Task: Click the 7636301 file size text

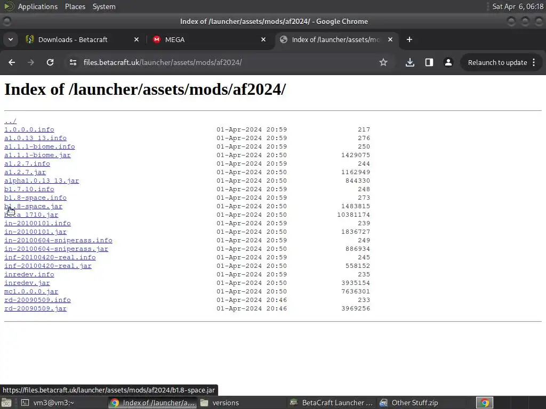Action: click(x=356, y=291)
